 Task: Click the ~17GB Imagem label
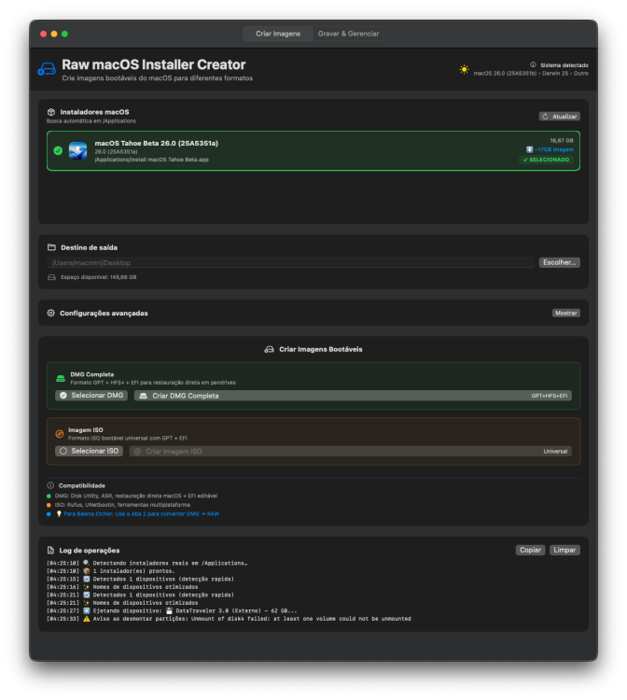(x=550, y=149)
